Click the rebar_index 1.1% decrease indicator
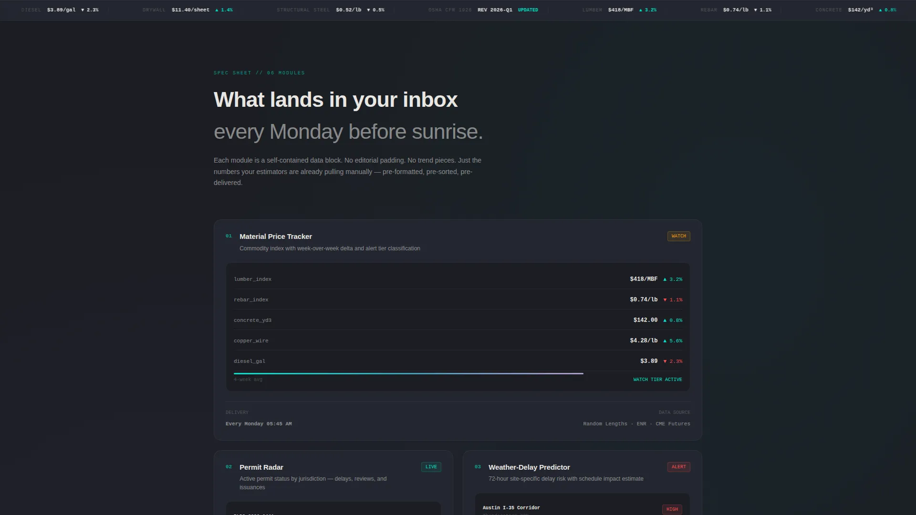 click(x=673, y=300)
